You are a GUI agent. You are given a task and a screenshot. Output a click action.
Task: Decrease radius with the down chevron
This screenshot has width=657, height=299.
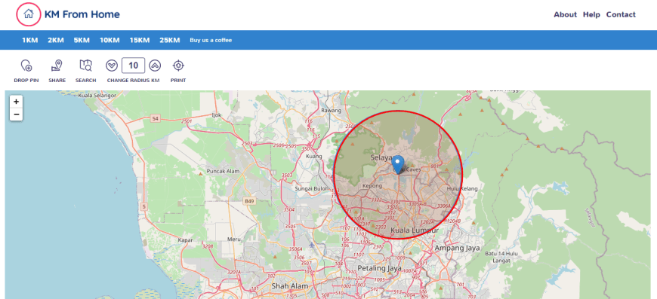[x=112, y=66]
